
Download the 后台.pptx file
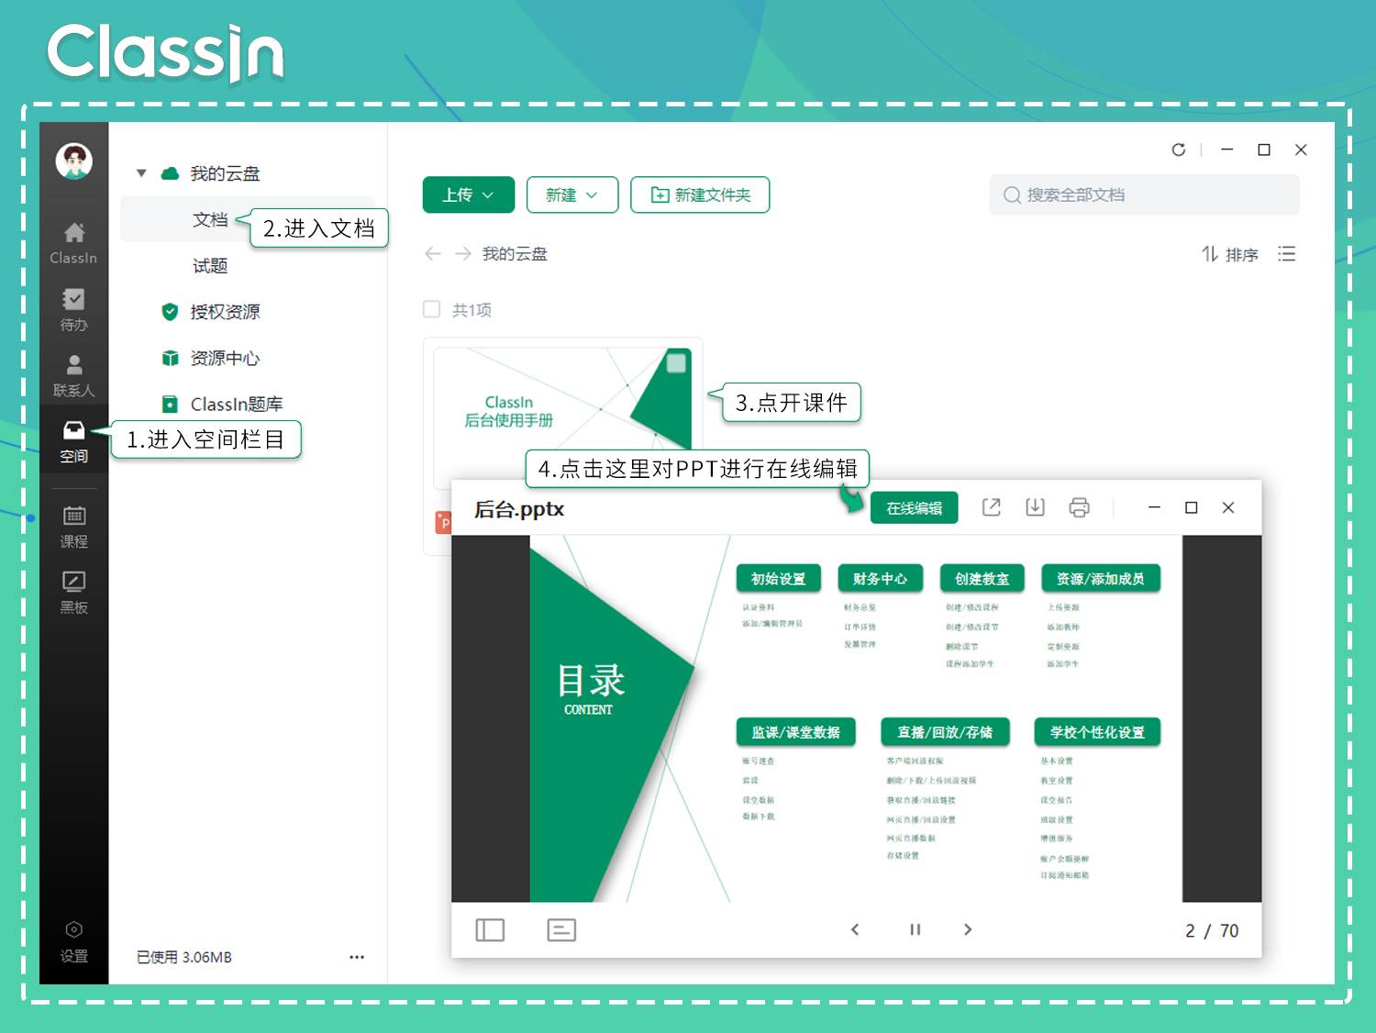(x=1035, y=507)
